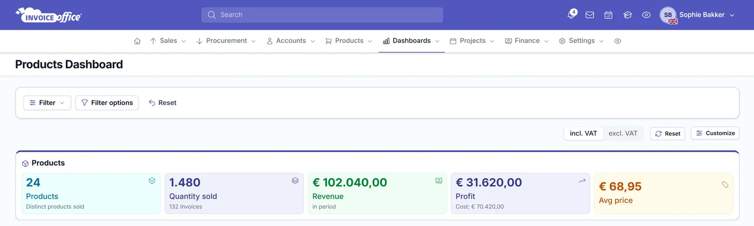Expand the user menu chevron by Sophie Bakker
Image resolution: width=754 pixels, height=226 pixels.
(732, 16)
